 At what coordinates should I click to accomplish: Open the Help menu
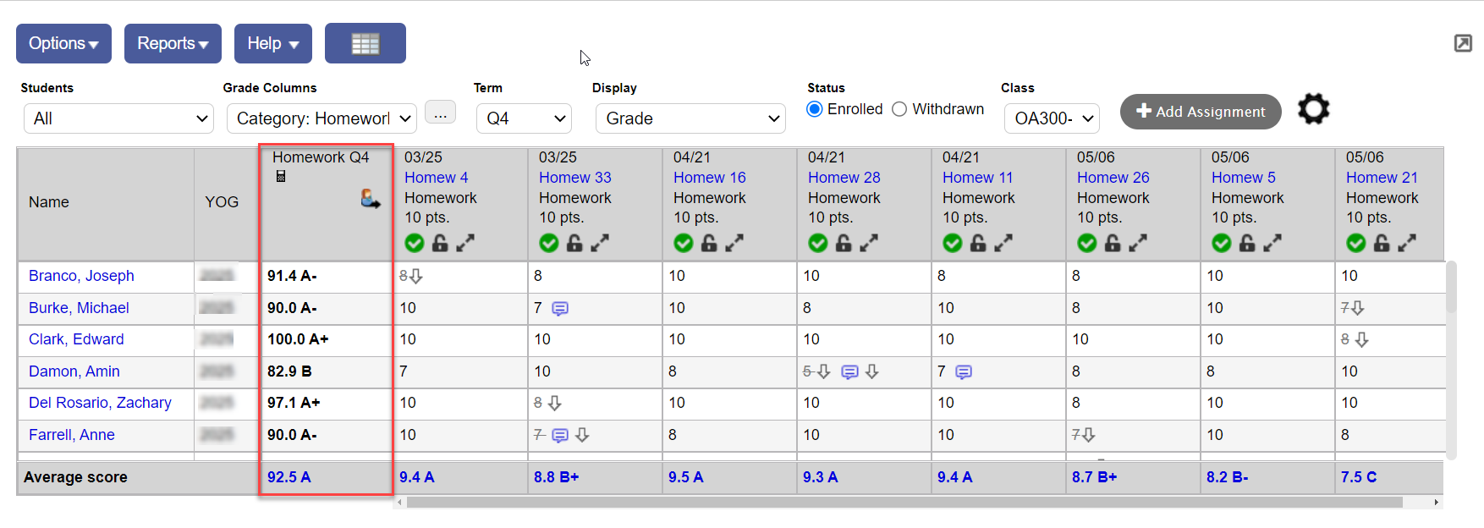273,43
